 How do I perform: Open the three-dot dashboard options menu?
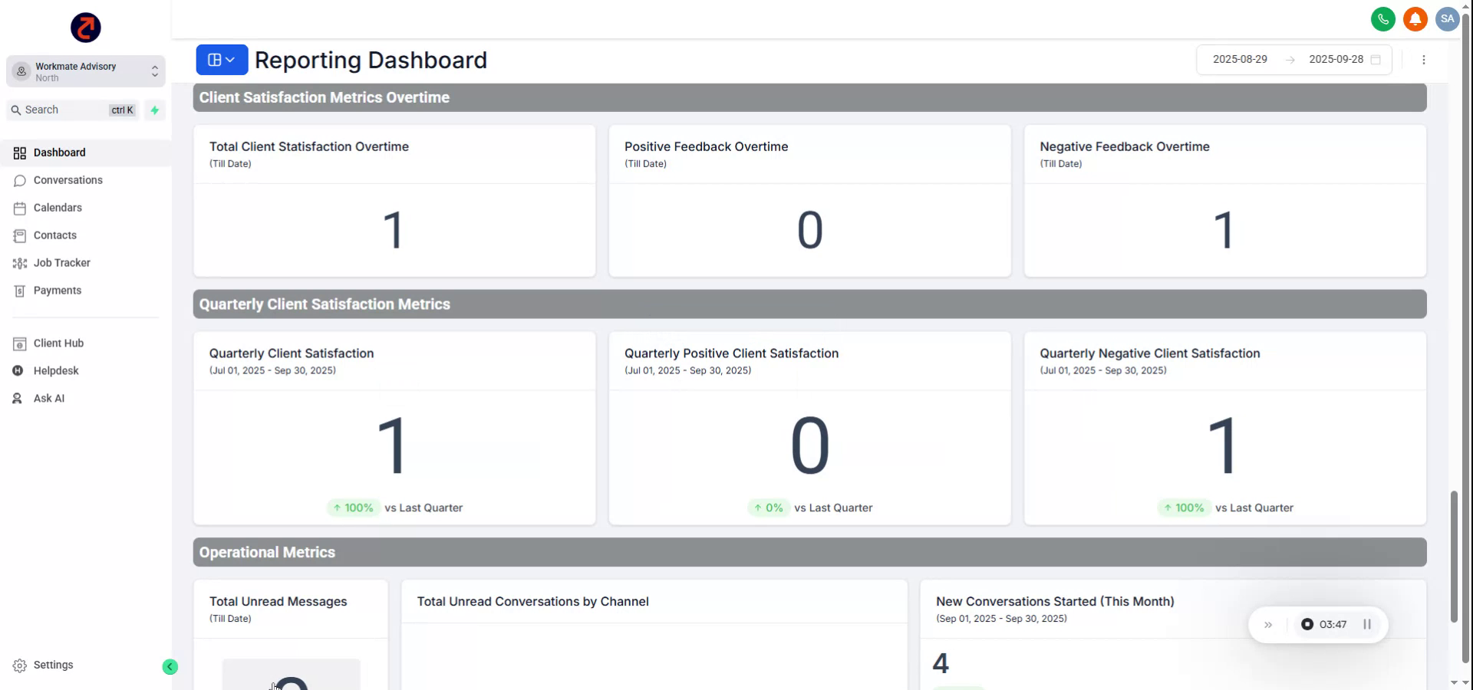pos(1424,60)
